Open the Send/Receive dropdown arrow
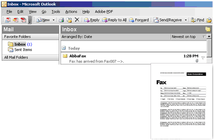The width and height of the screenshot is (214, 140). click(x=186, y=20)
